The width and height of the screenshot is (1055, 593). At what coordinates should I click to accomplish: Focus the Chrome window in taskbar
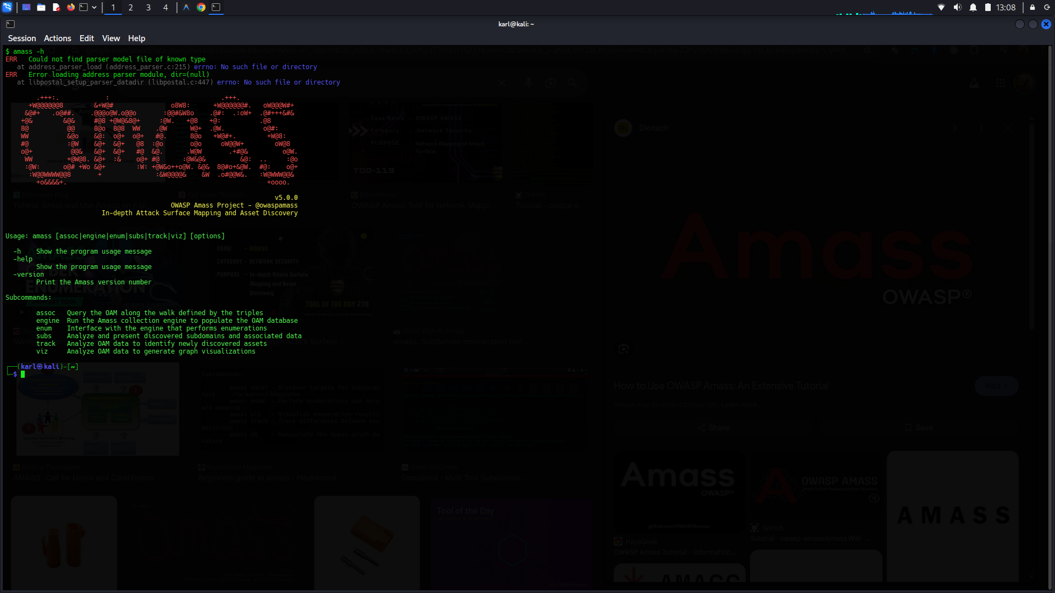(x=201, y=7)
